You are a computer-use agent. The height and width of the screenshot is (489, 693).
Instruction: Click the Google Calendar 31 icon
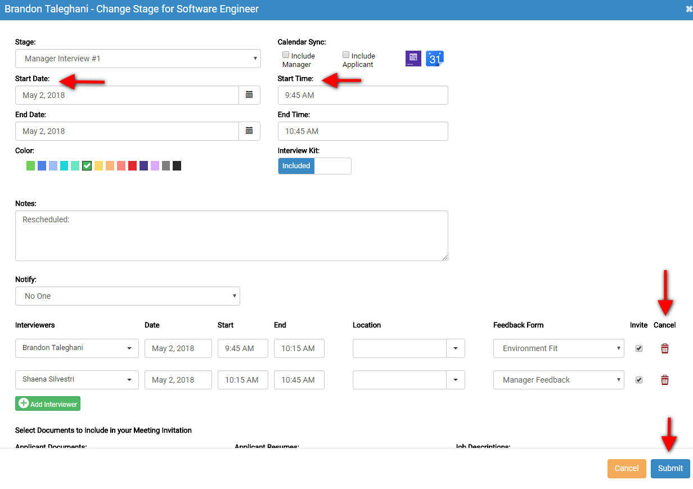(x=435, y=59)
